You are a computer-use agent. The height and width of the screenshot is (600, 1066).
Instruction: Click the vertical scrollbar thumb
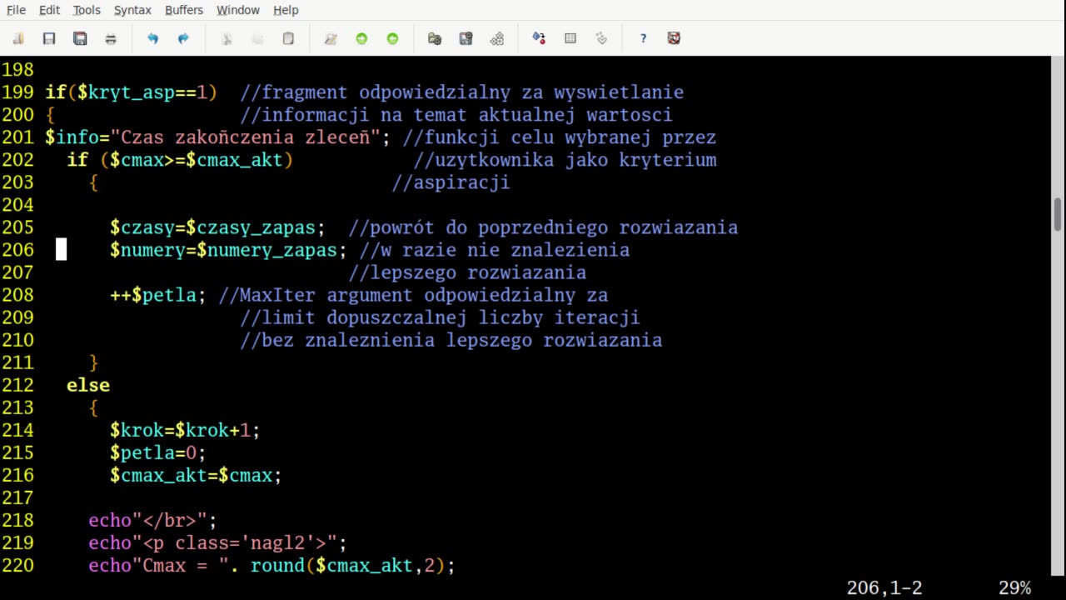pos(1059,214)
